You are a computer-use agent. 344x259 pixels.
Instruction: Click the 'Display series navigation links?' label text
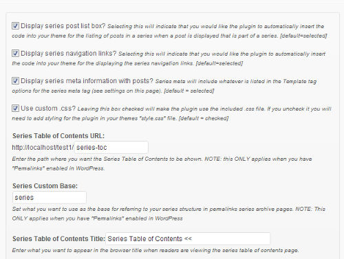coord(69,54)
